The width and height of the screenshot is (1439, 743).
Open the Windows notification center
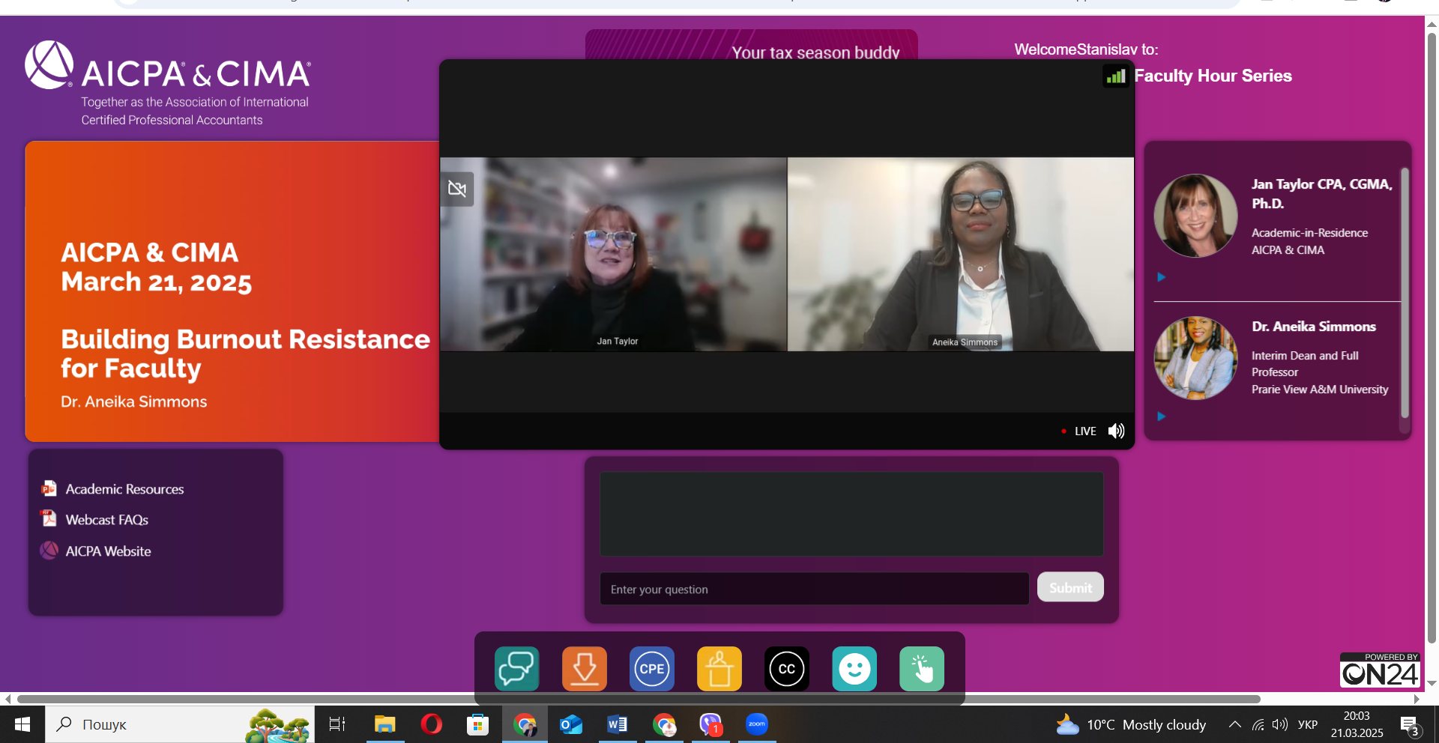(x=1410, y=724)
